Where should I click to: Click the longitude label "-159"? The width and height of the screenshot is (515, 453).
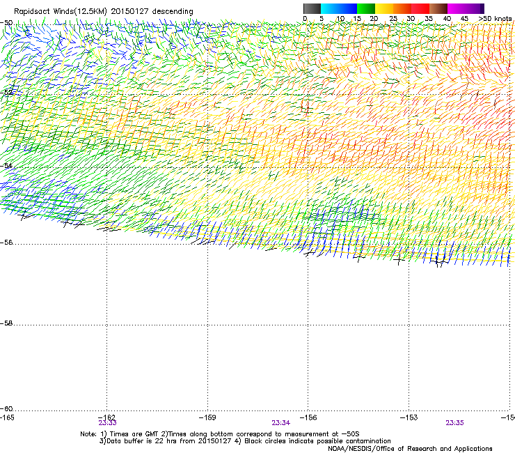coord(207,417)
